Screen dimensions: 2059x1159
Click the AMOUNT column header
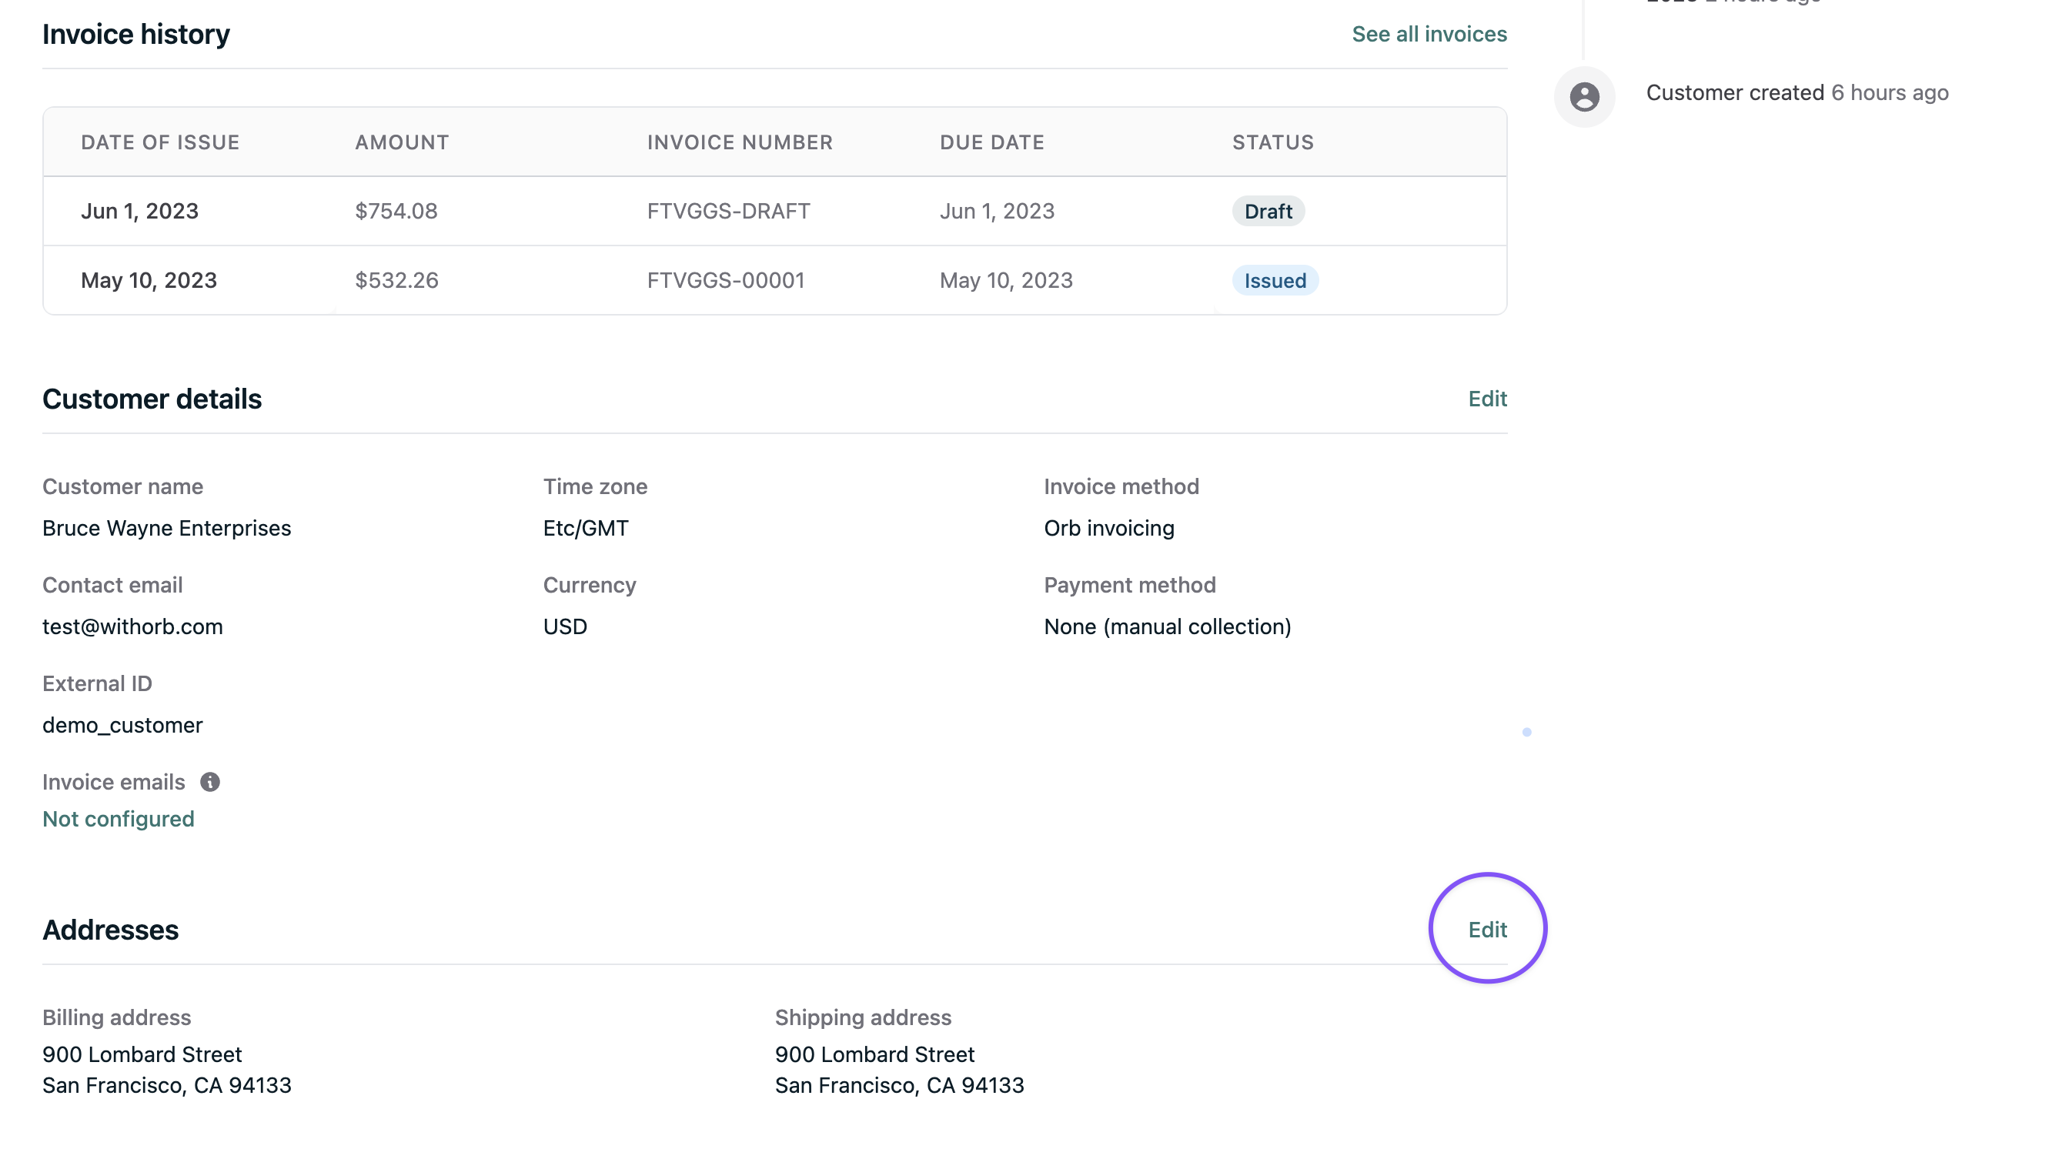tap(402, 142)
